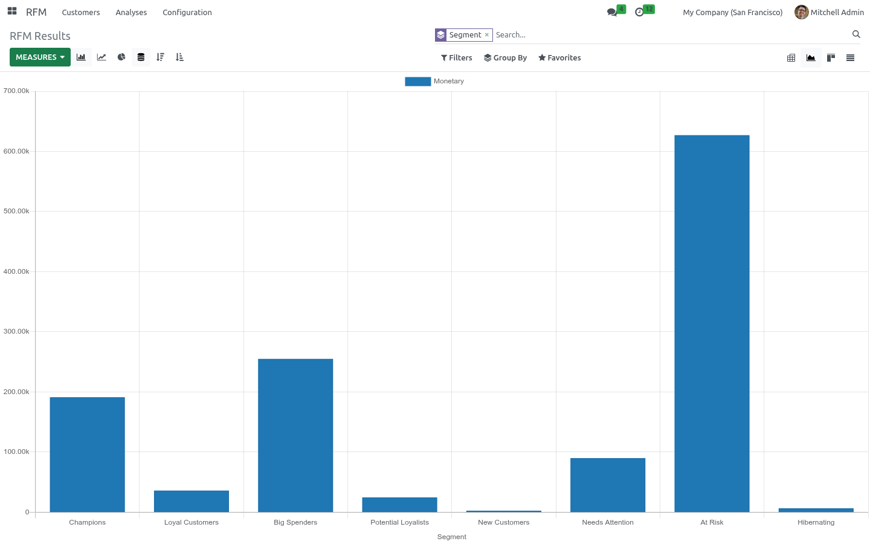Open the Configuration menu
Image resolution: width=870 pixels, height=544 pixels.
[187, 12]
